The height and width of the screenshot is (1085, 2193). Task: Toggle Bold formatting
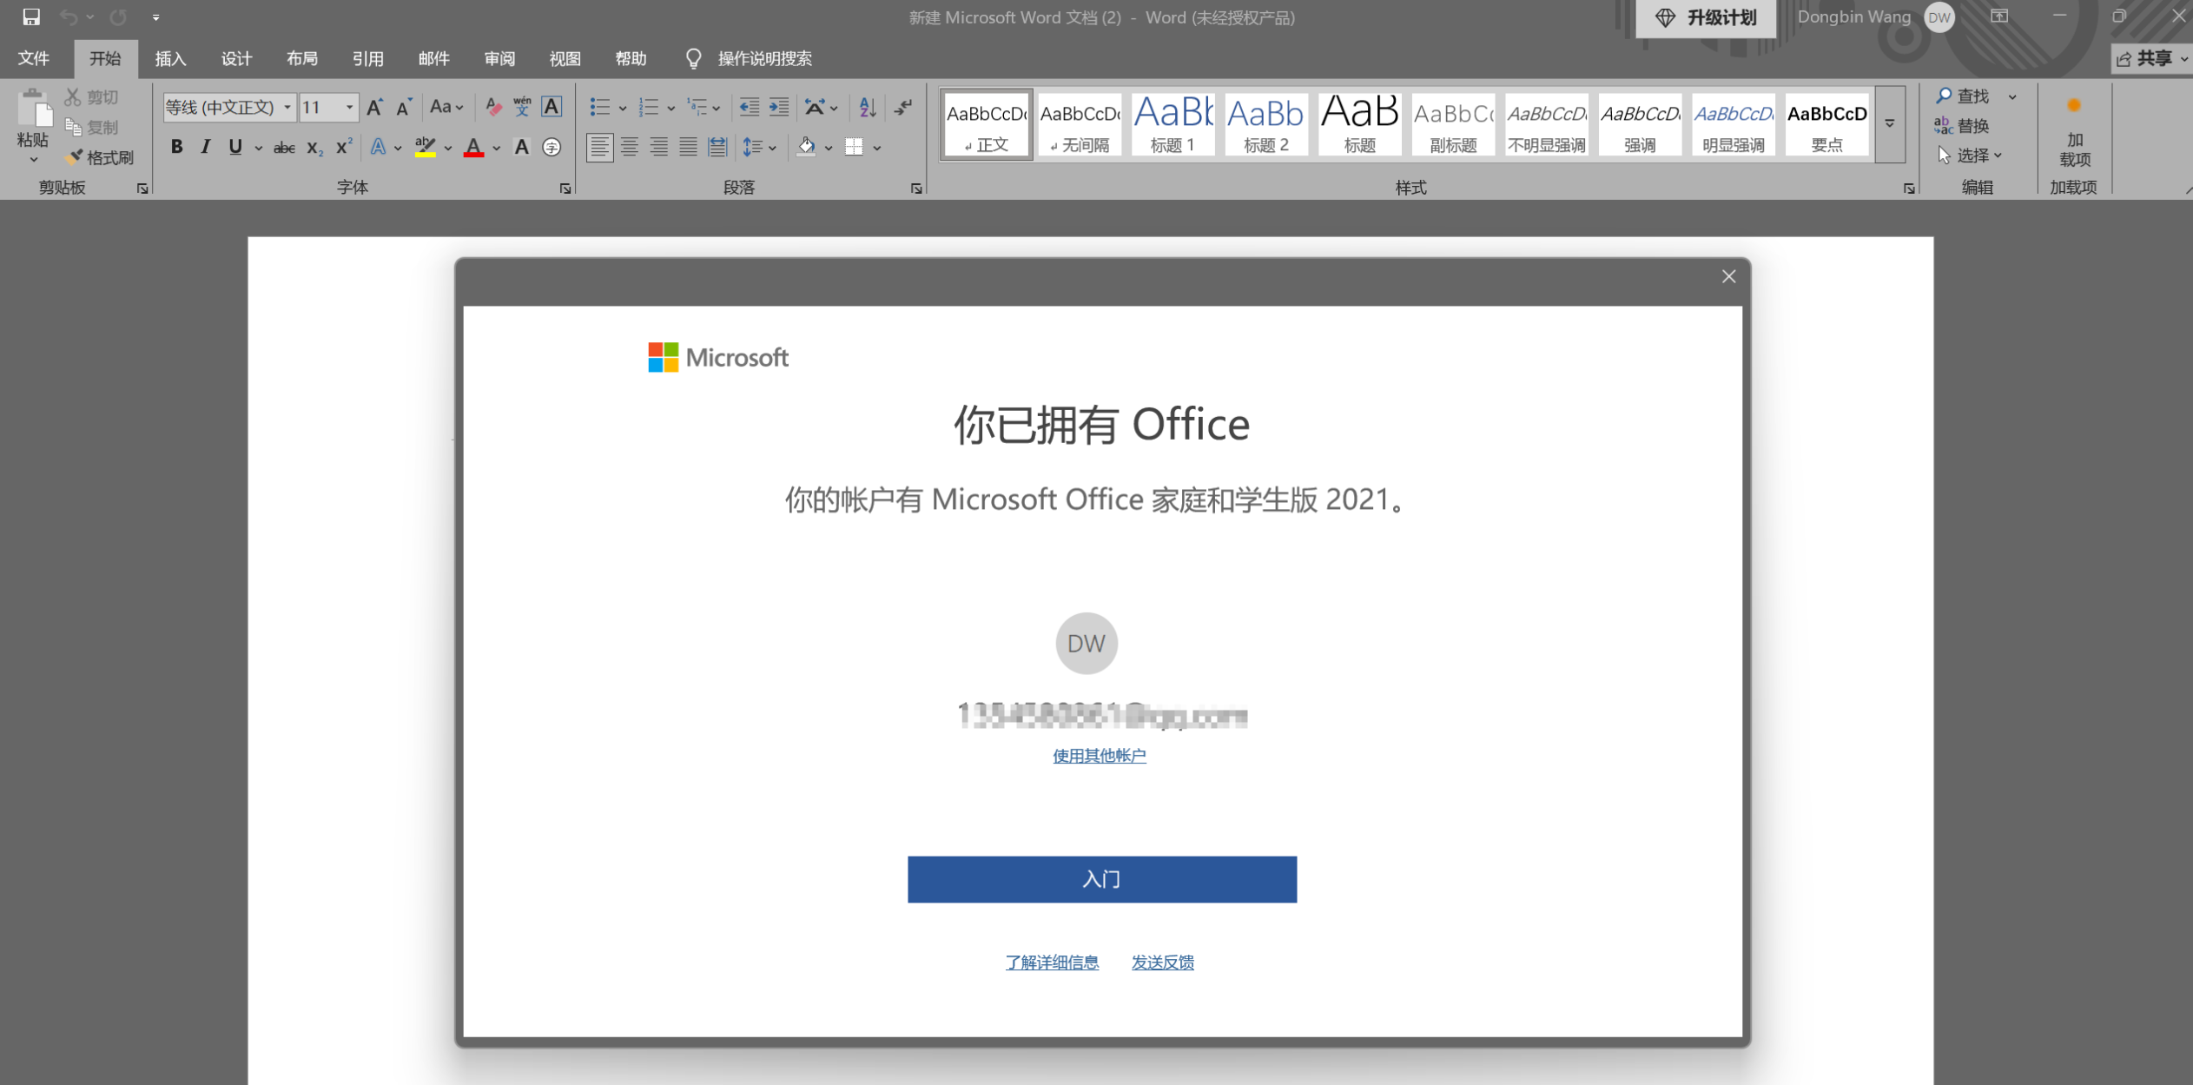click(176, 147)
